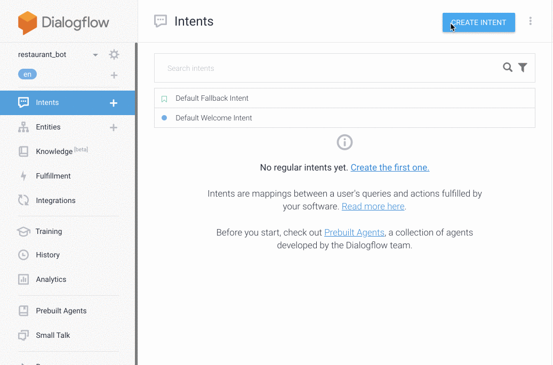The height and width of the screenshot is (365, 553).
Task: Open Training section
Action: [49, 231]
